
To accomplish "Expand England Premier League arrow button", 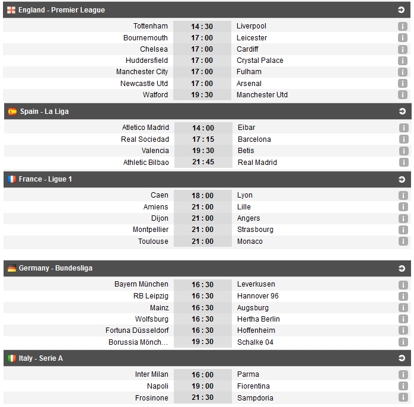I will pyautogui.click(x=402, y=10).
